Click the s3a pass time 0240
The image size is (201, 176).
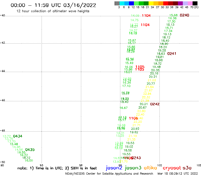(x=184, y=15)
